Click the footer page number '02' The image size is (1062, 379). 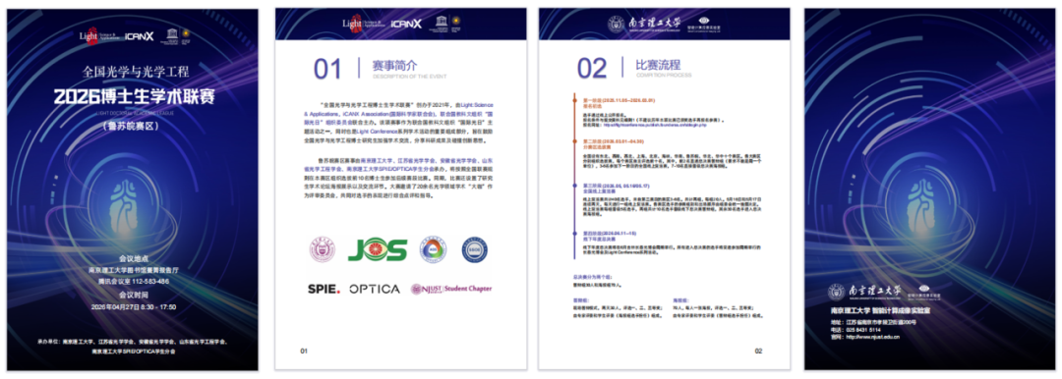[x=758, y=352]
